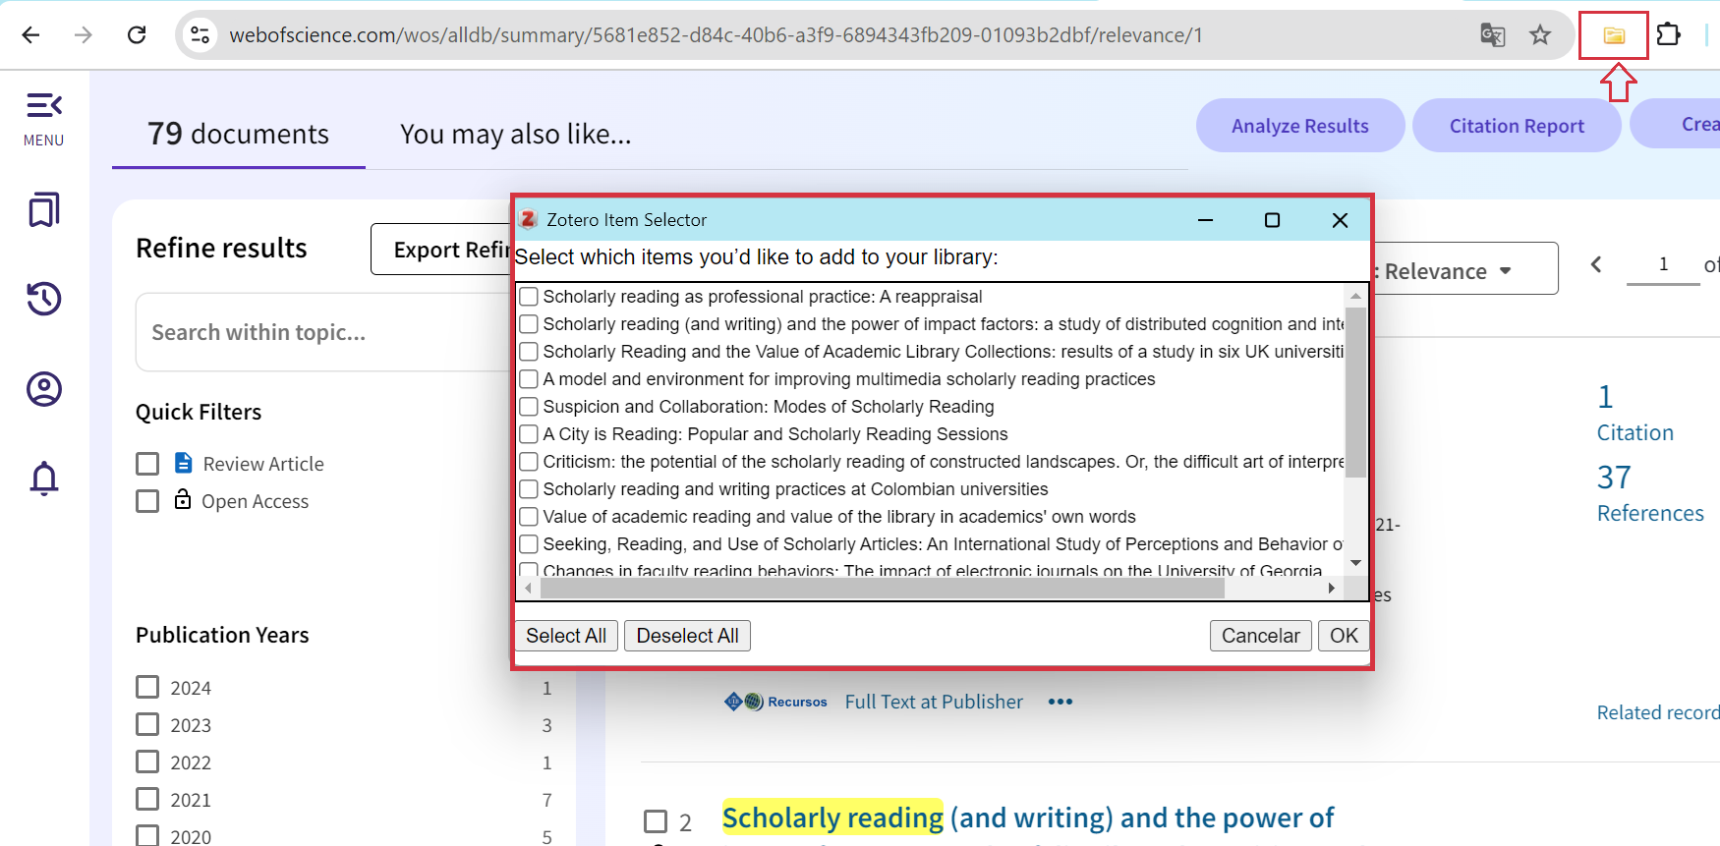Click the Zotero folder save icon
Viewport: 1720px width, 846px height.
click(1614, 35)
